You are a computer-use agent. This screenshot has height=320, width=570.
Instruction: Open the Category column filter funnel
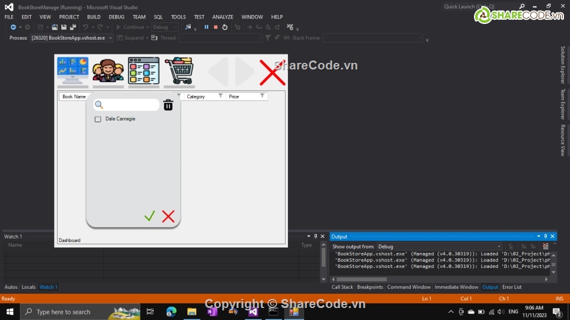pos(220,96)
